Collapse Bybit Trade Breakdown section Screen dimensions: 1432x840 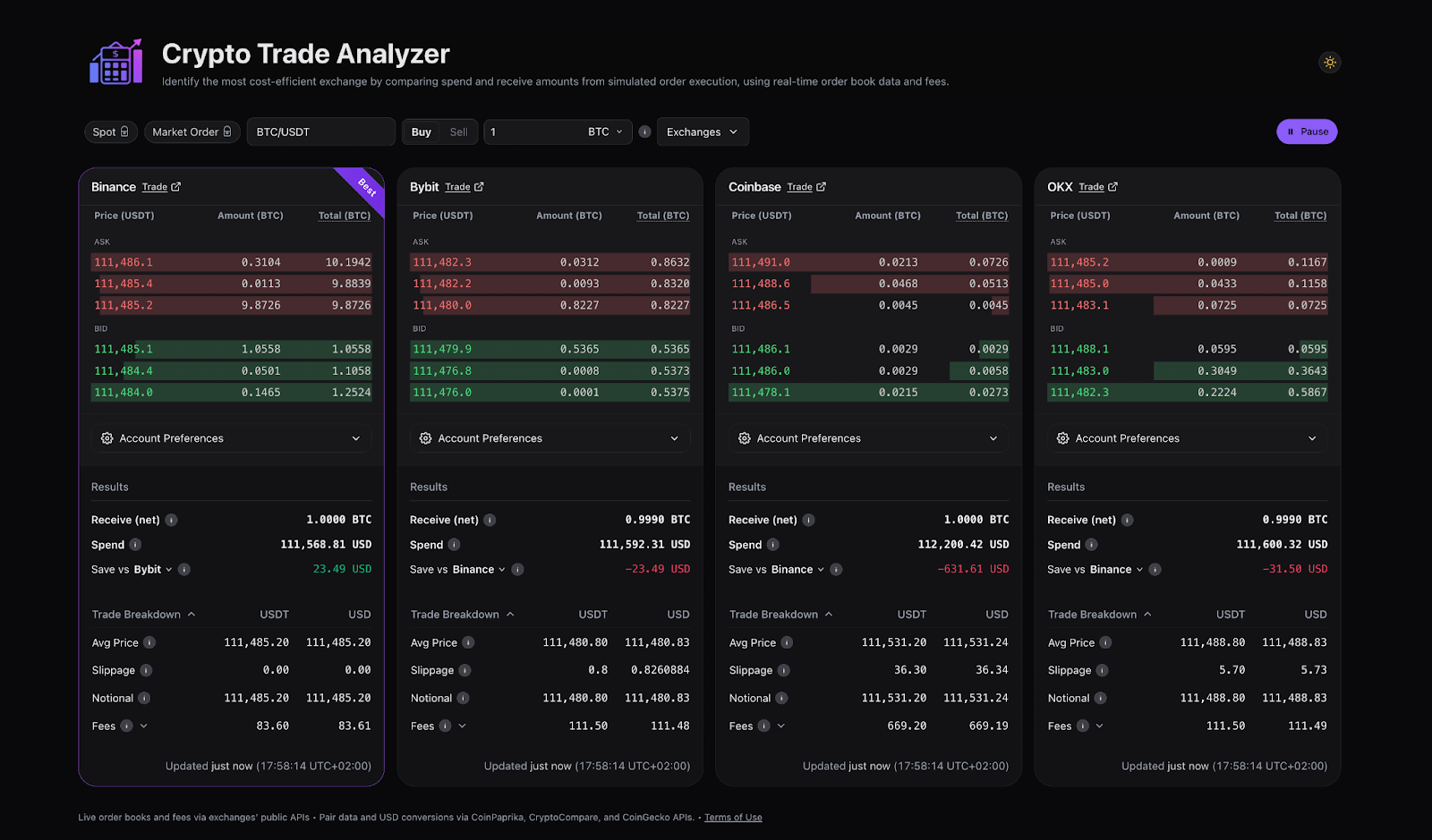coord(463,615)
